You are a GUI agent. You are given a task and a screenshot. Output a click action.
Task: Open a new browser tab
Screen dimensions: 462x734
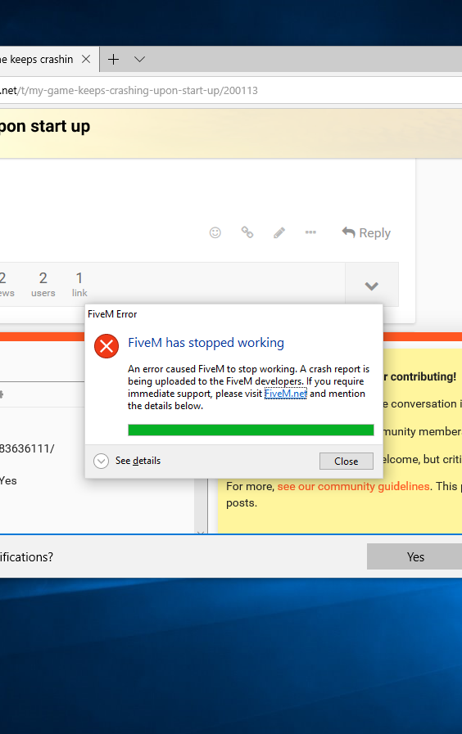[113, 60]
